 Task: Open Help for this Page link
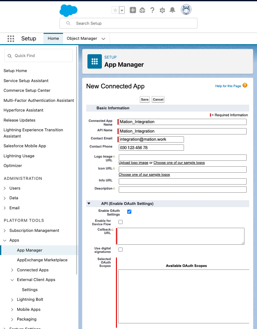[x=228, y=86]
